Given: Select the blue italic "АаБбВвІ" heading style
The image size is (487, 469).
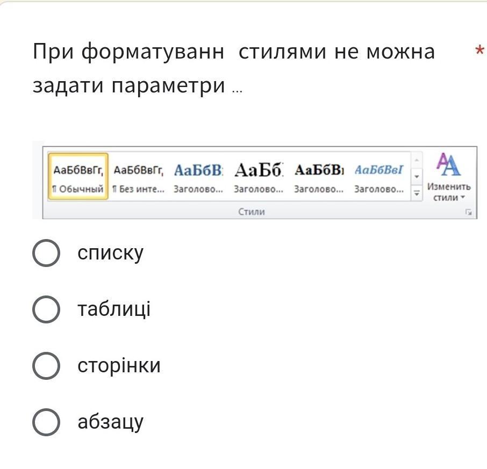Looking at the screenshot, I should [x=378, y=177].
